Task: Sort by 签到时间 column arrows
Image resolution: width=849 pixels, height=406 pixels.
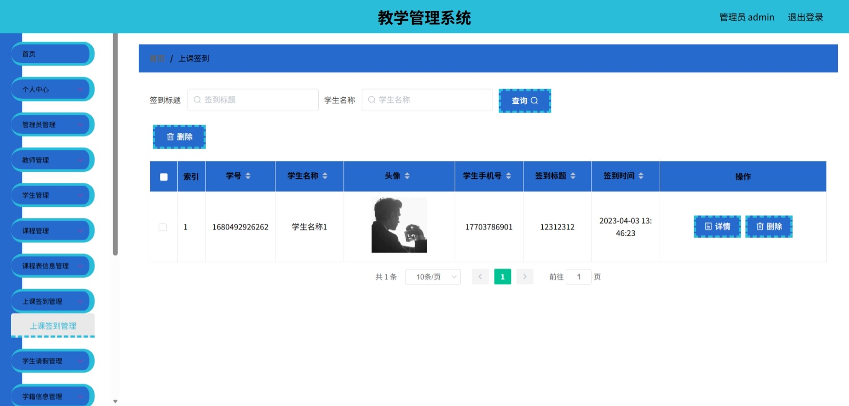Action: [x=641, y=176]
